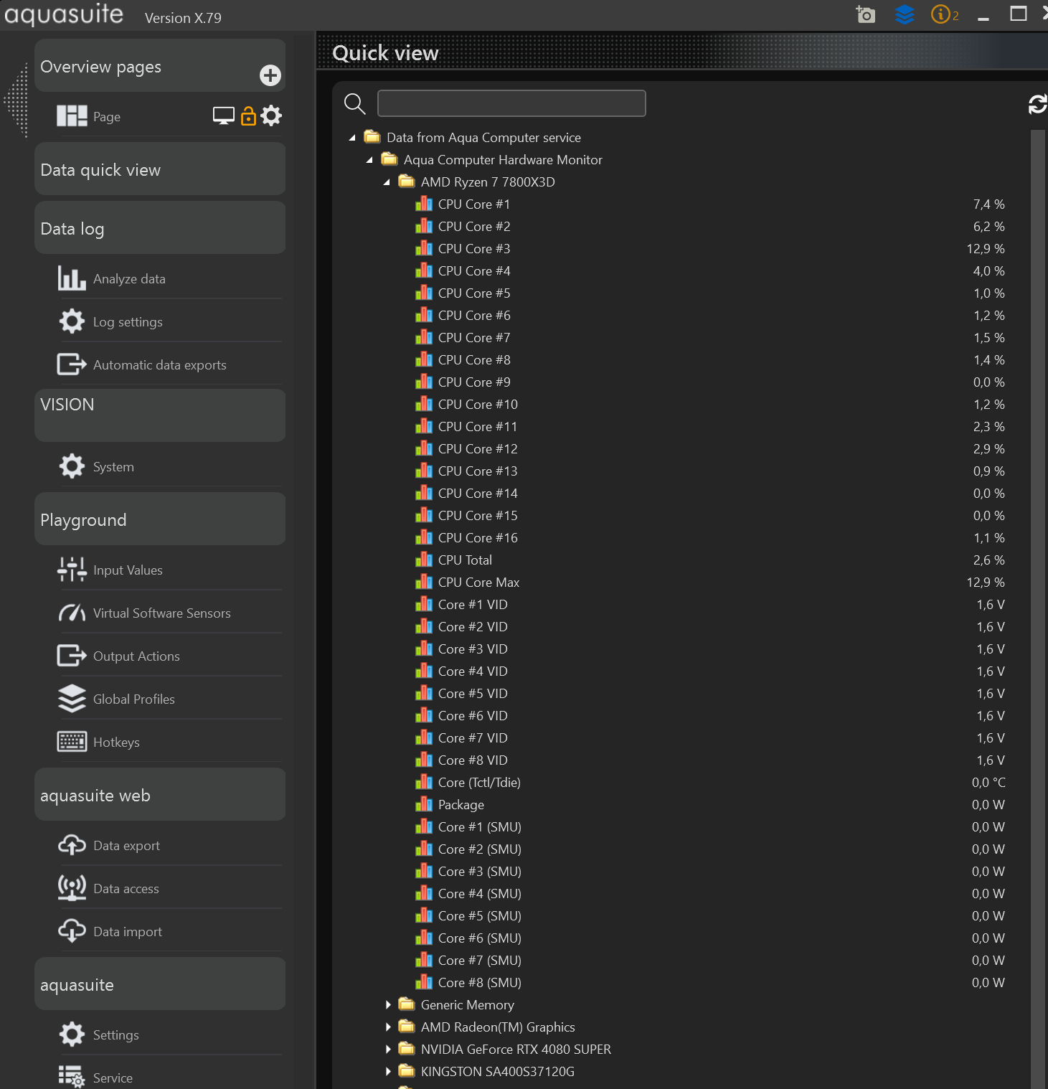
Task: Expand the Generic Memory folder
Action: tap(388, 1005)
